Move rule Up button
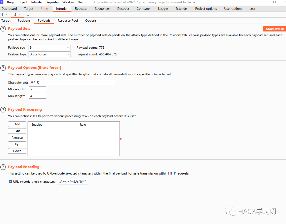The image size is (286, 224). 17,144
